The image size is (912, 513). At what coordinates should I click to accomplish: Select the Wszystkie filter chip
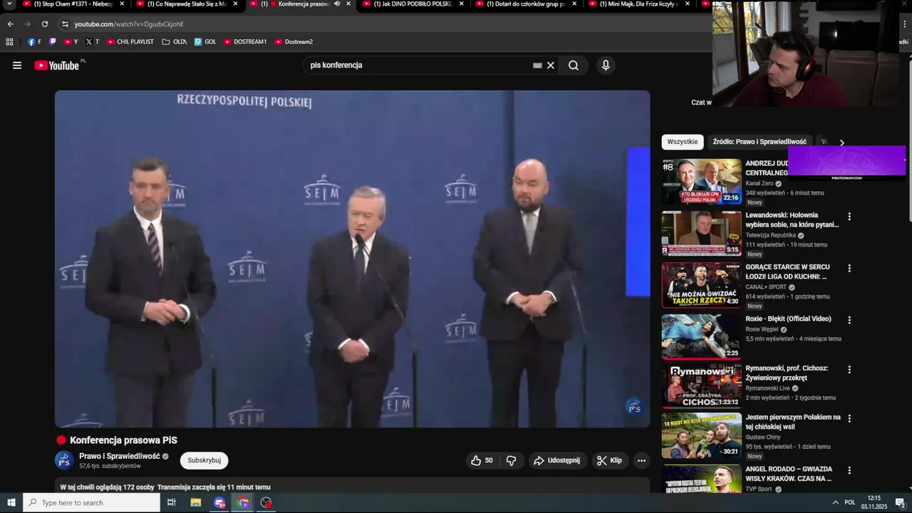point(683,142)
